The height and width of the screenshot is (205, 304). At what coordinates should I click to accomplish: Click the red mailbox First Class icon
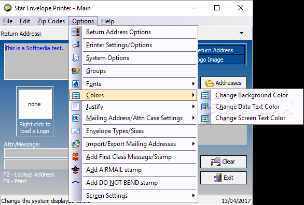point(76,157)
